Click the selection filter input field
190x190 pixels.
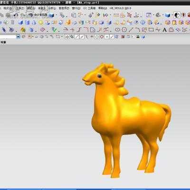coord(8,37)
